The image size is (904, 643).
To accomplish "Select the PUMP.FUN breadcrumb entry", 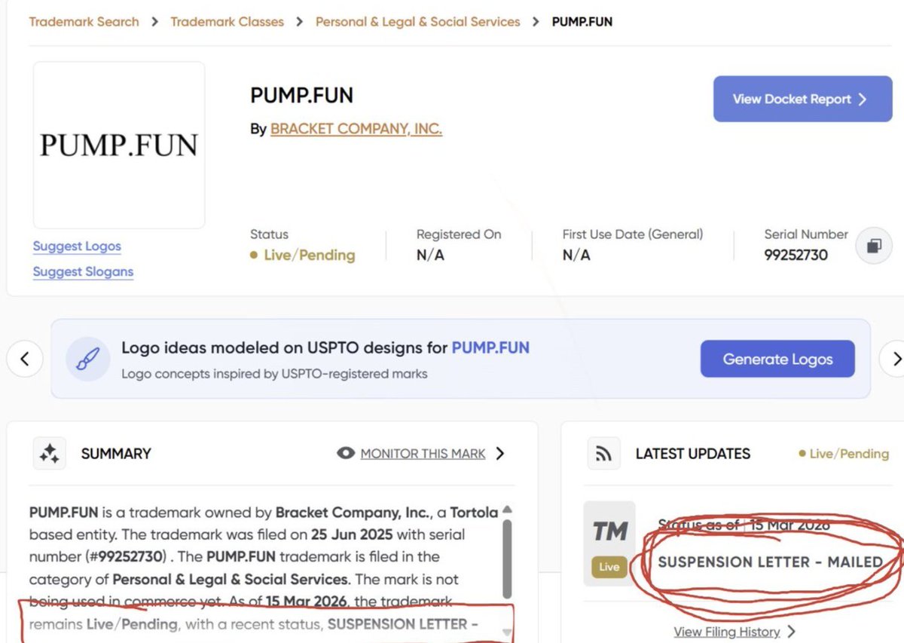I will coord(582,22).
